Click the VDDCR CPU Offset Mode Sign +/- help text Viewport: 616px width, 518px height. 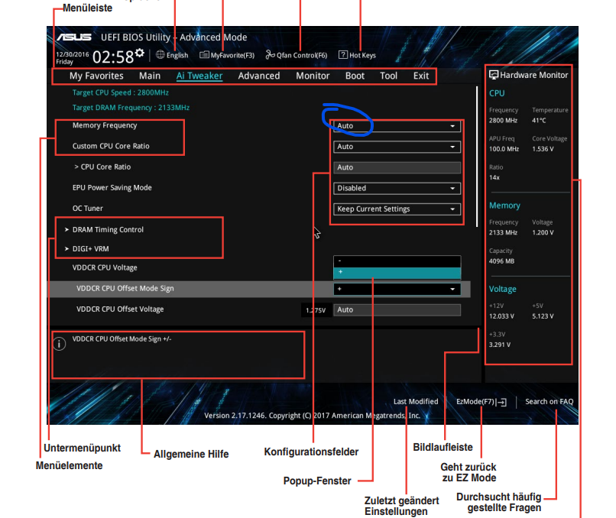122,339
